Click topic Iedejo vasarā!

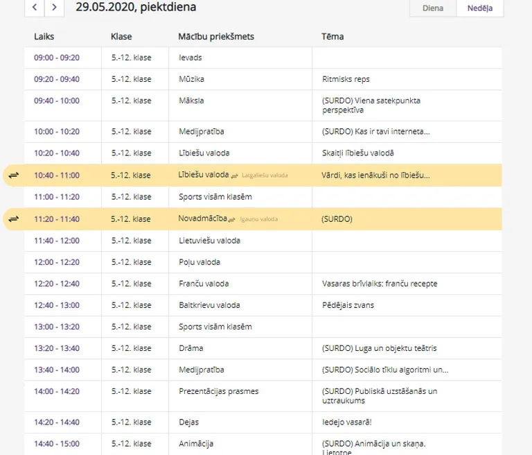tap(347, 422)
